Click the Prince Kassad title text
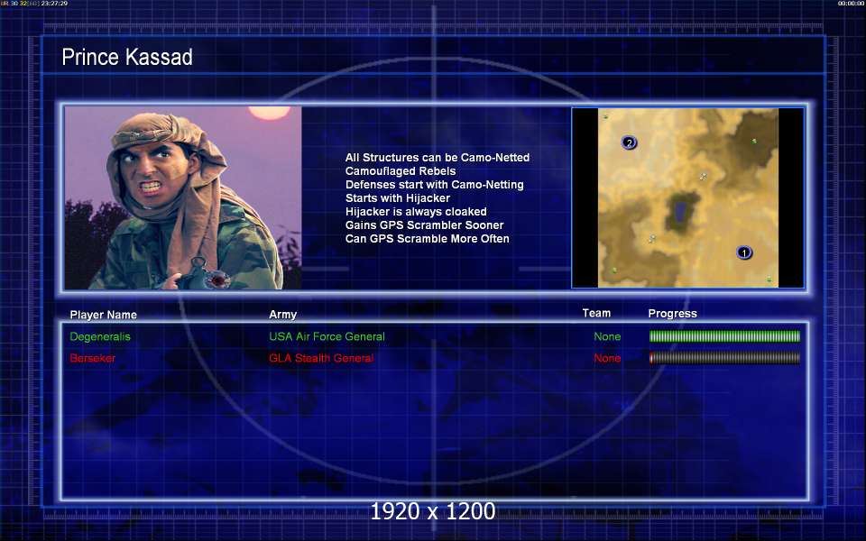The width and height of the screenshot is (866, 541). point(127,57)
